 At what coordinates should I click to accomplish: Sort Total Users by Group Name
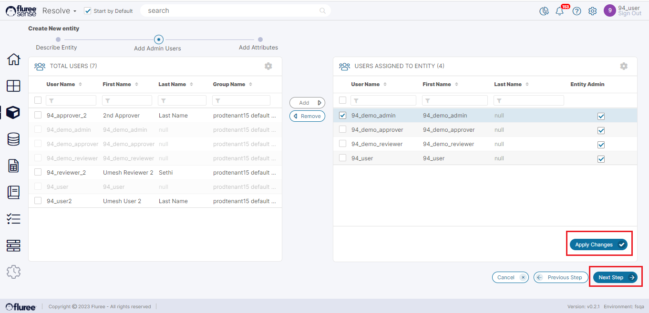(249, 84)
